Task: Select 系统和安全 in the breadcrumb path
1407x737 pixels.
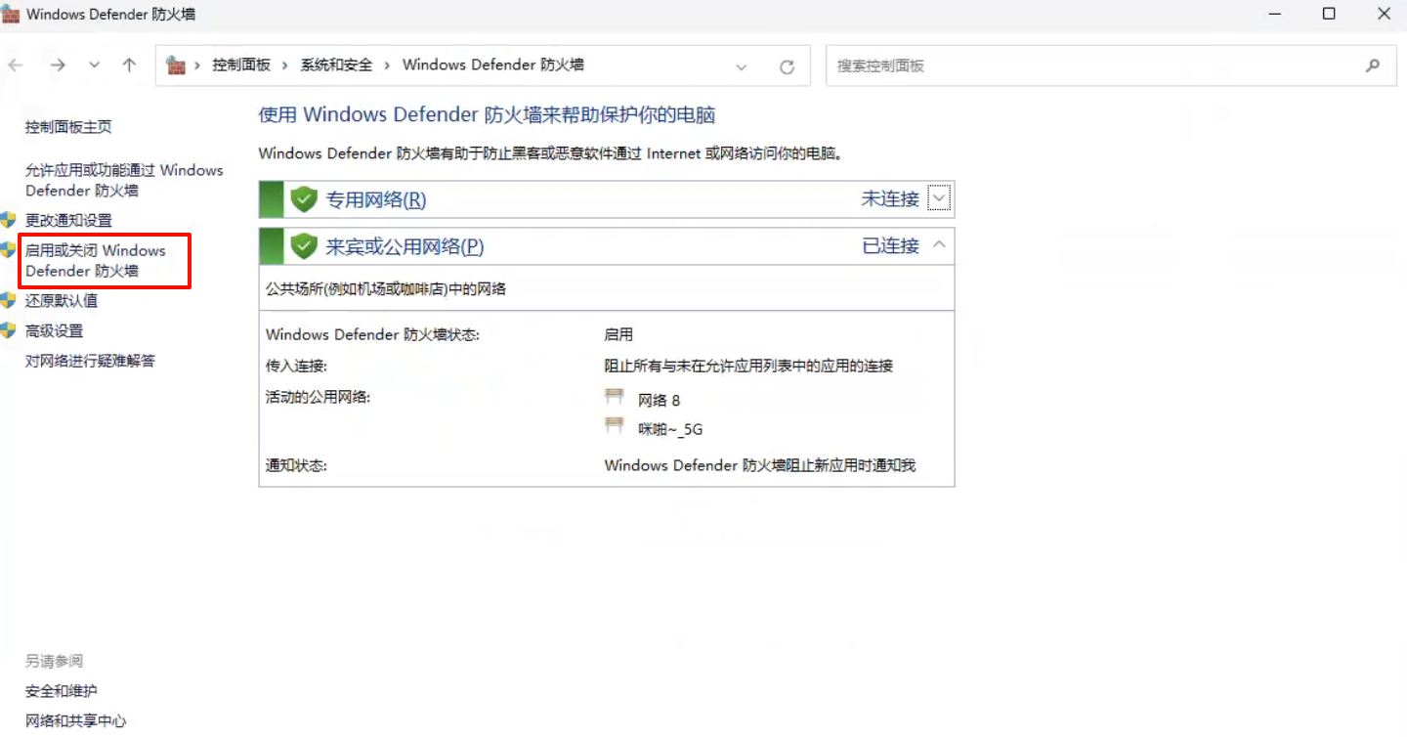Action: [336, 65]
